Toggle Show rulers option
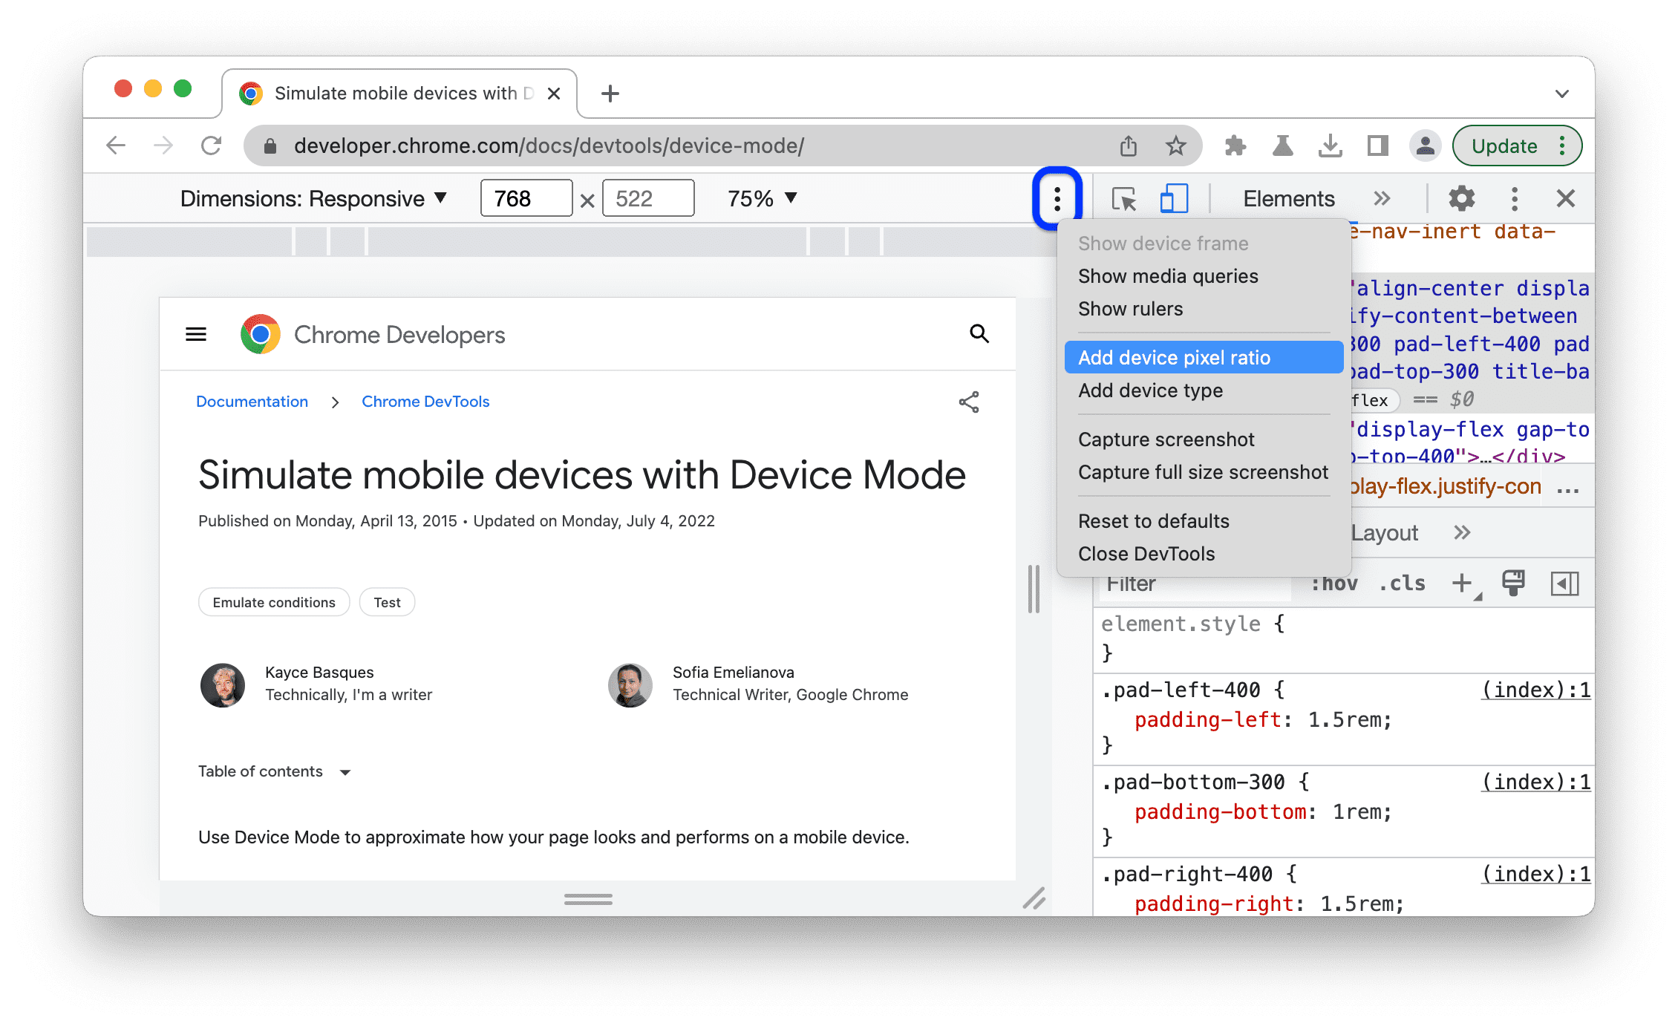The width and height of the screenshot is (1678, 1026). tap(1130, 310)
